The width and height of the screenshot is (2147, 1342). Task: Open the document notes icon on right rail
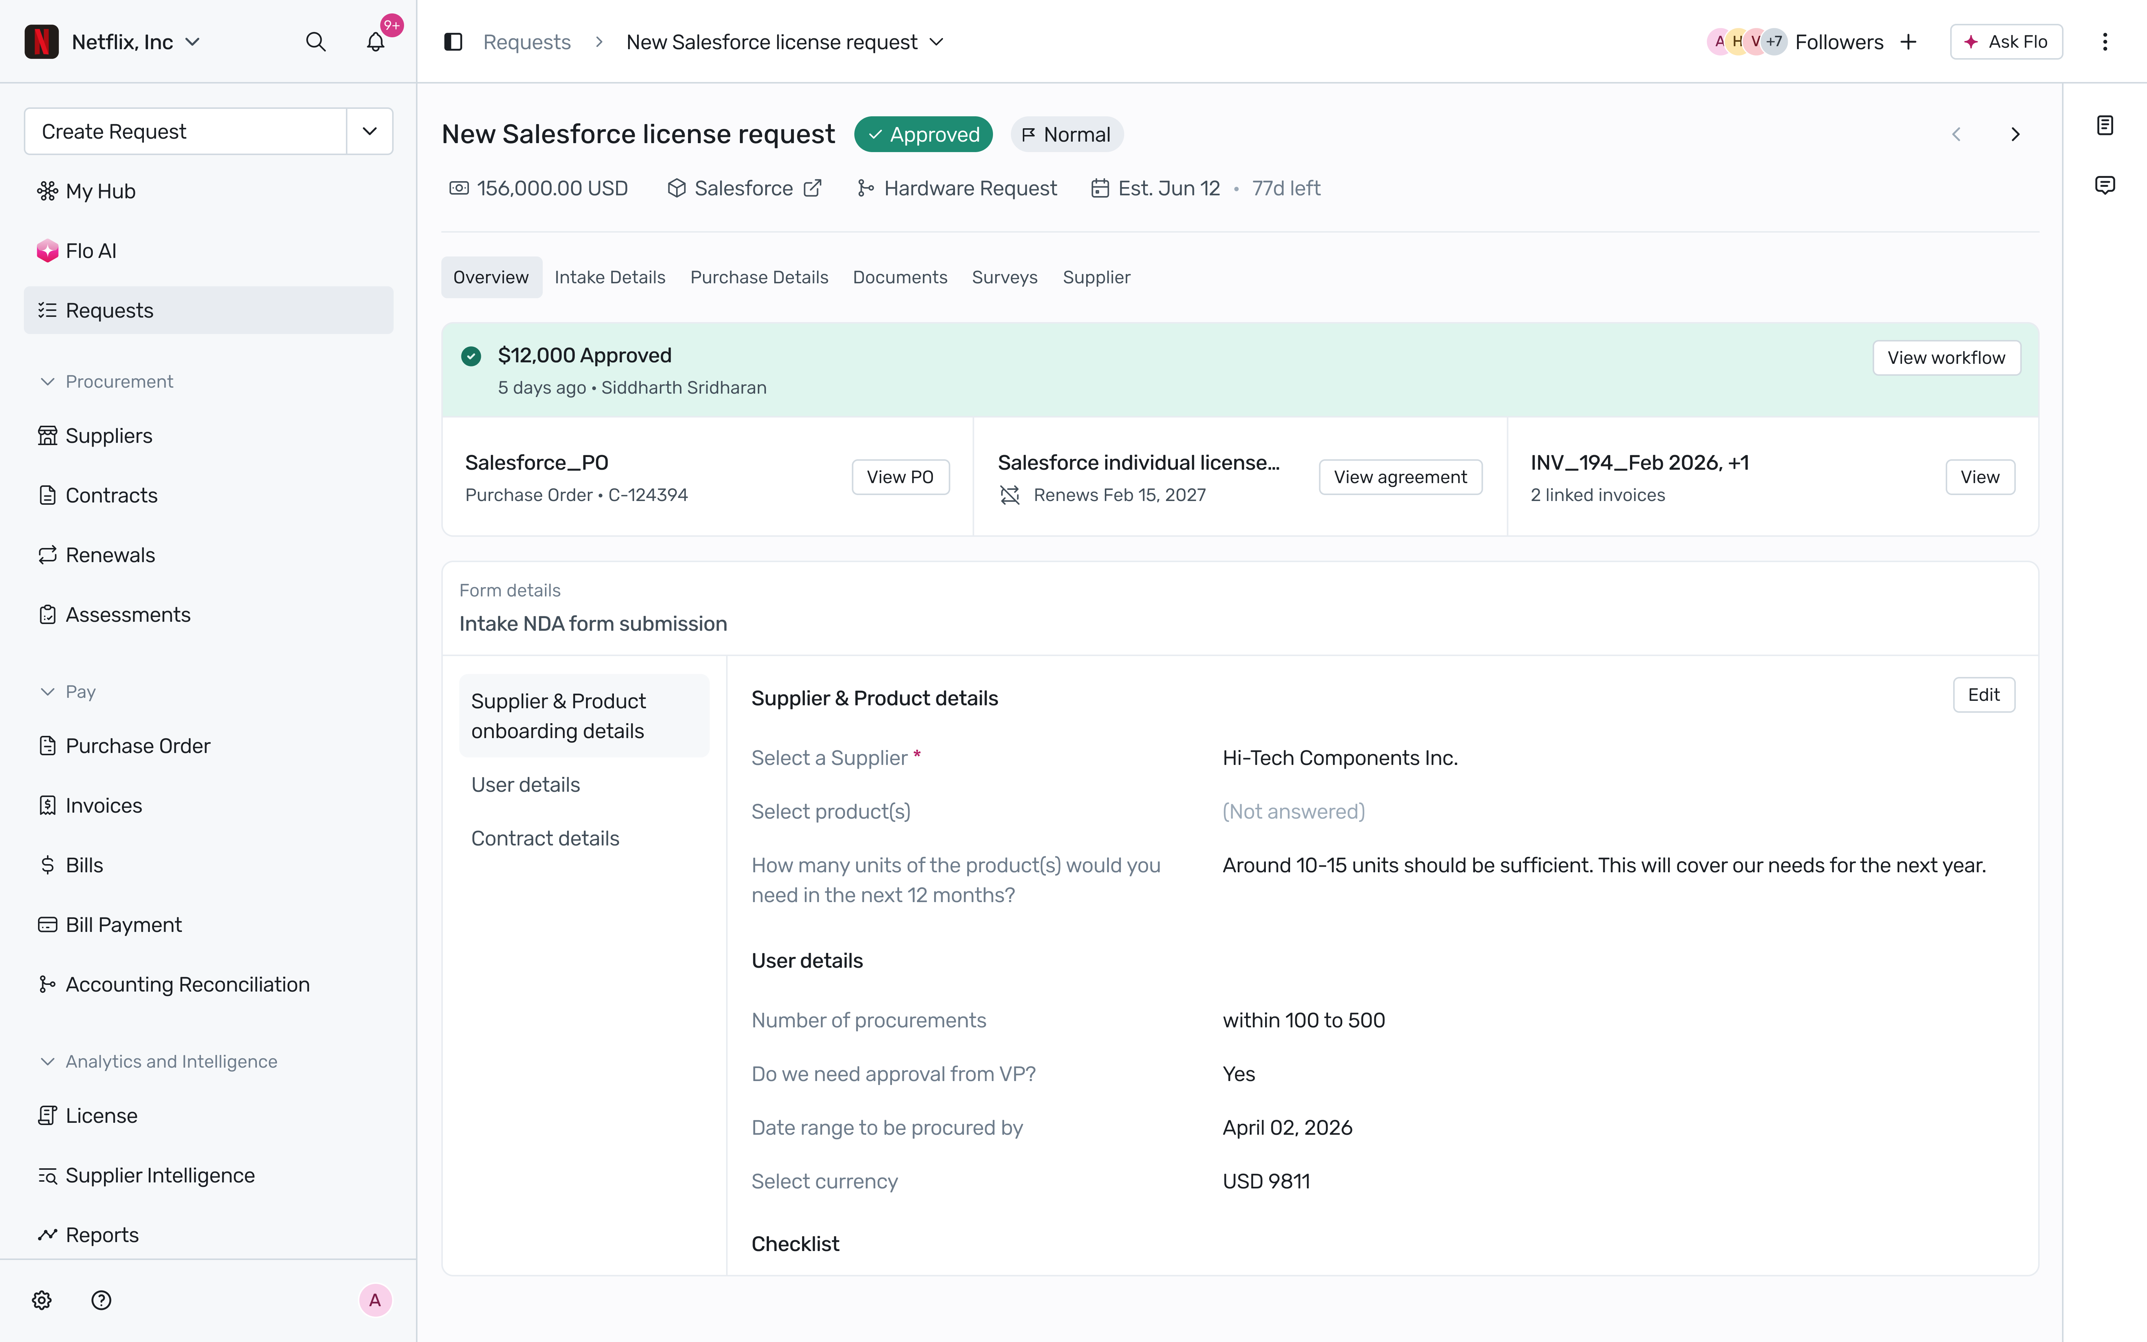pos(2105,125)
